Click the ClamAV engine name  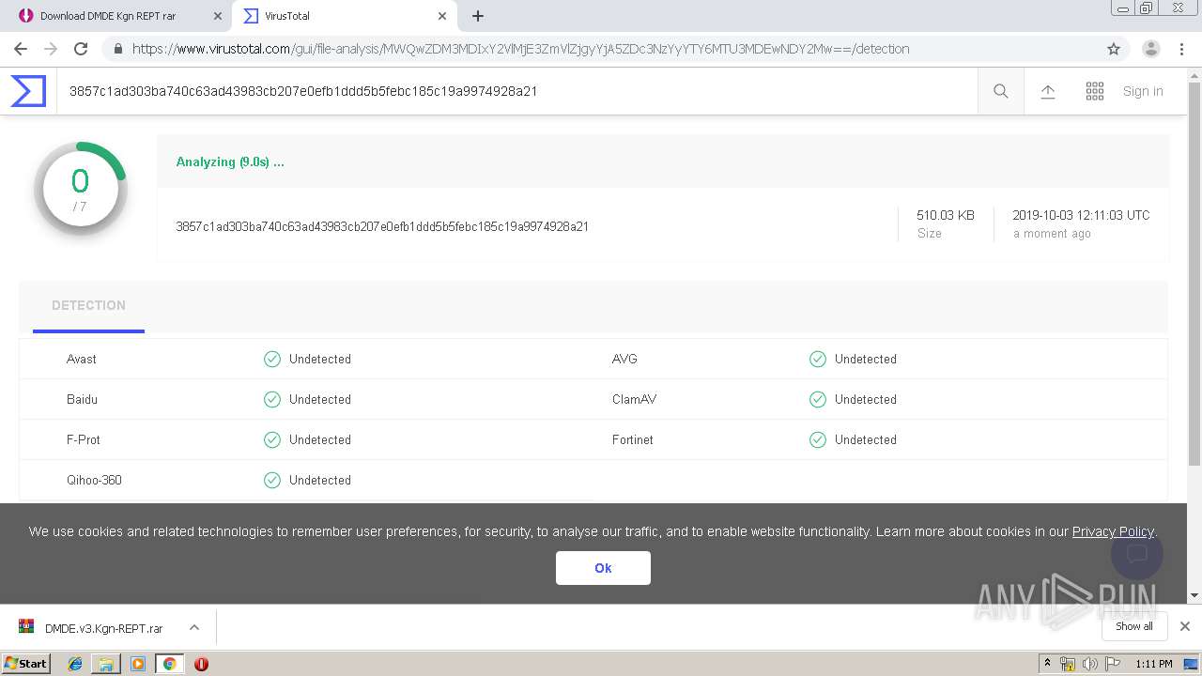click(634, 399)
